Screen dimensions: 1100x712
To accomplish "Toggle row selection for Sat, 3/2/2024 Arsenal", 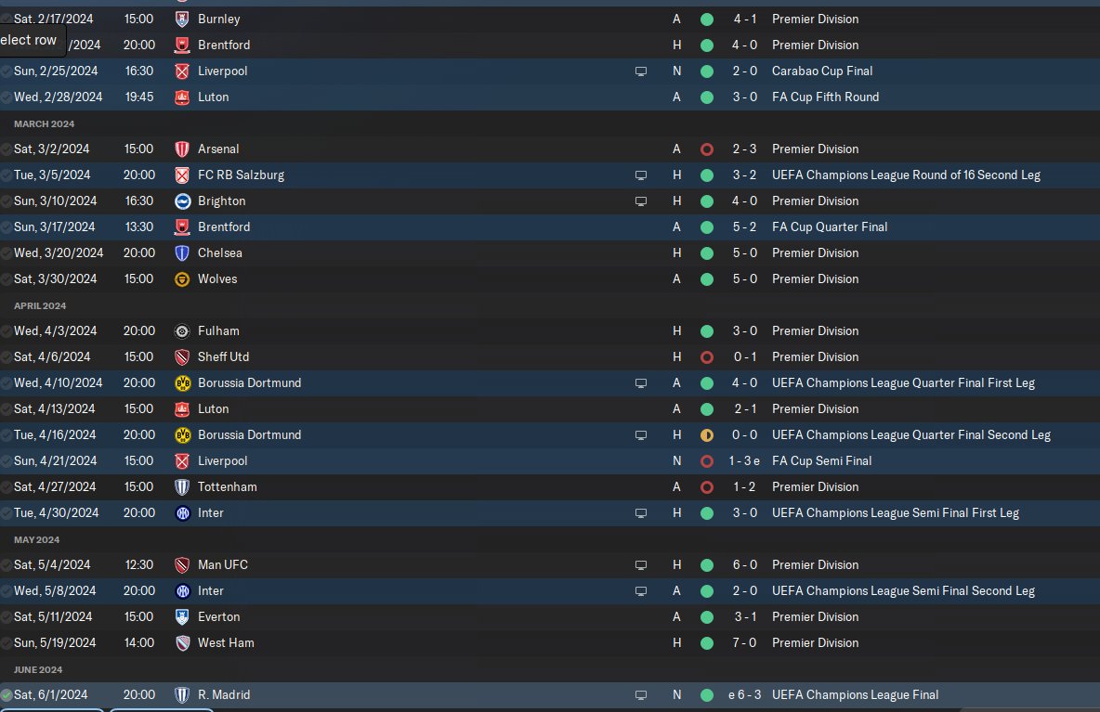I will pos(7,149).
